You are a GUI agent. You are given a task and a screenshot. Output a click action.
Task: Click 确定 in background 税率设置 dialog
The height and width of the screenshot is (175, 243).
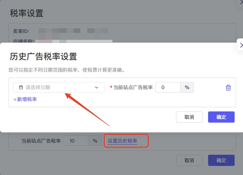[x=221, y=160]
